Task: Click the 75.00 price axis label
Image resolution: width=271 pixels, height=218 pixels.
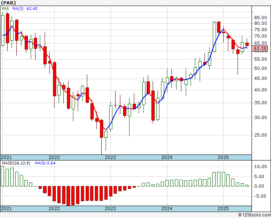Action: point(261,30)
